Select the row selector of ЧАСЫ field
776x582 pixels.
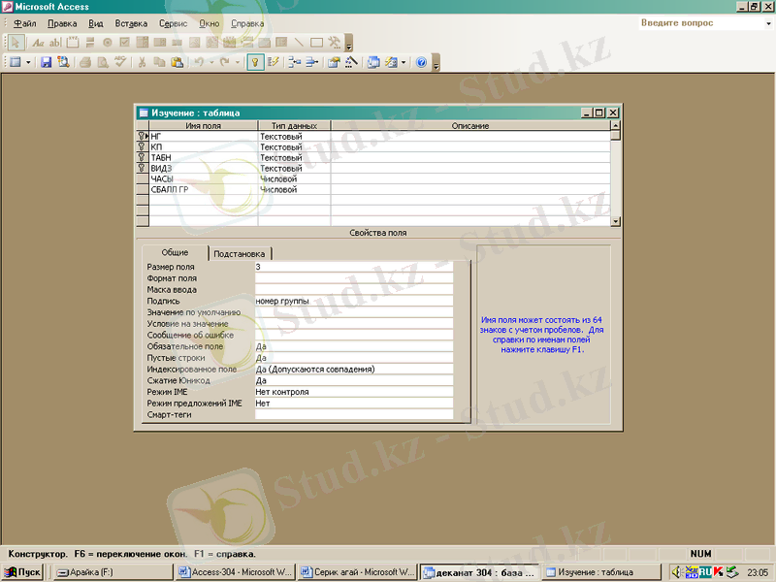click(143, 179)
